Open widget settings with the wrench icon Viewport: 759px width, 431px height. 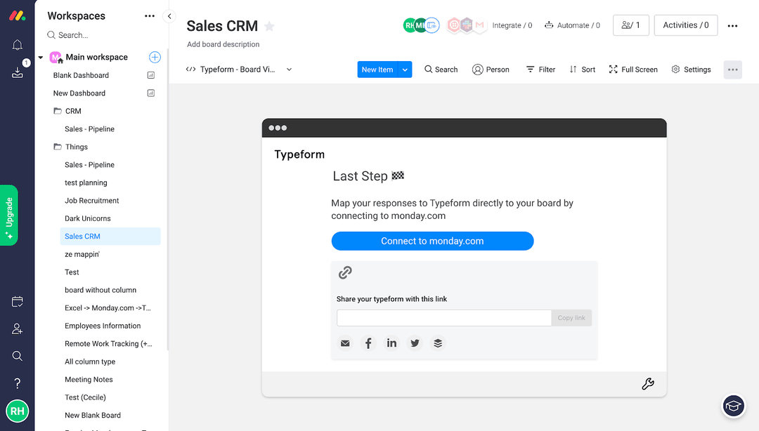[647, 384]
